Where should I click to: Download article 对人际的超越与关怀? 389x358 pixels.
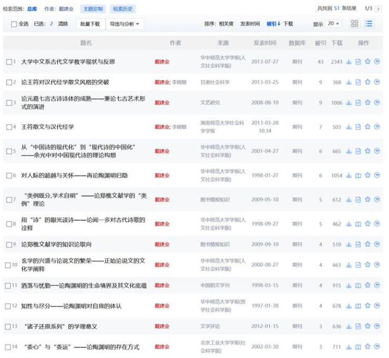(349, 176)
